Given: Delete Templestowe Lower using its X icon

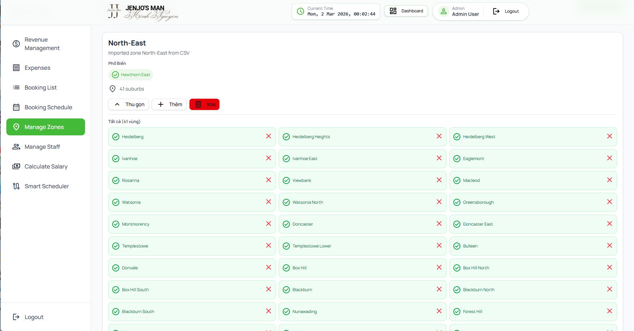Looking at the screenshot, I should (x=439, y=246).
